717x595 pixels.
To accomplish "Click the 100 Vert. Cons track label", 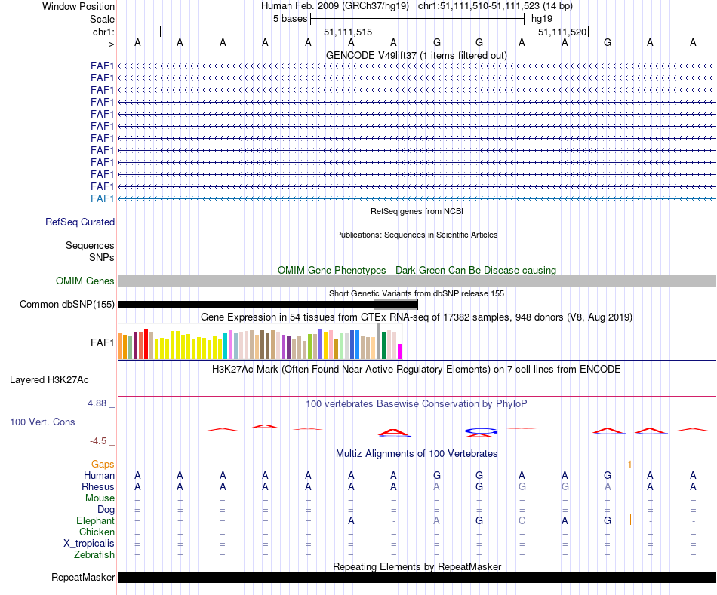I will [x=42, y=422].
